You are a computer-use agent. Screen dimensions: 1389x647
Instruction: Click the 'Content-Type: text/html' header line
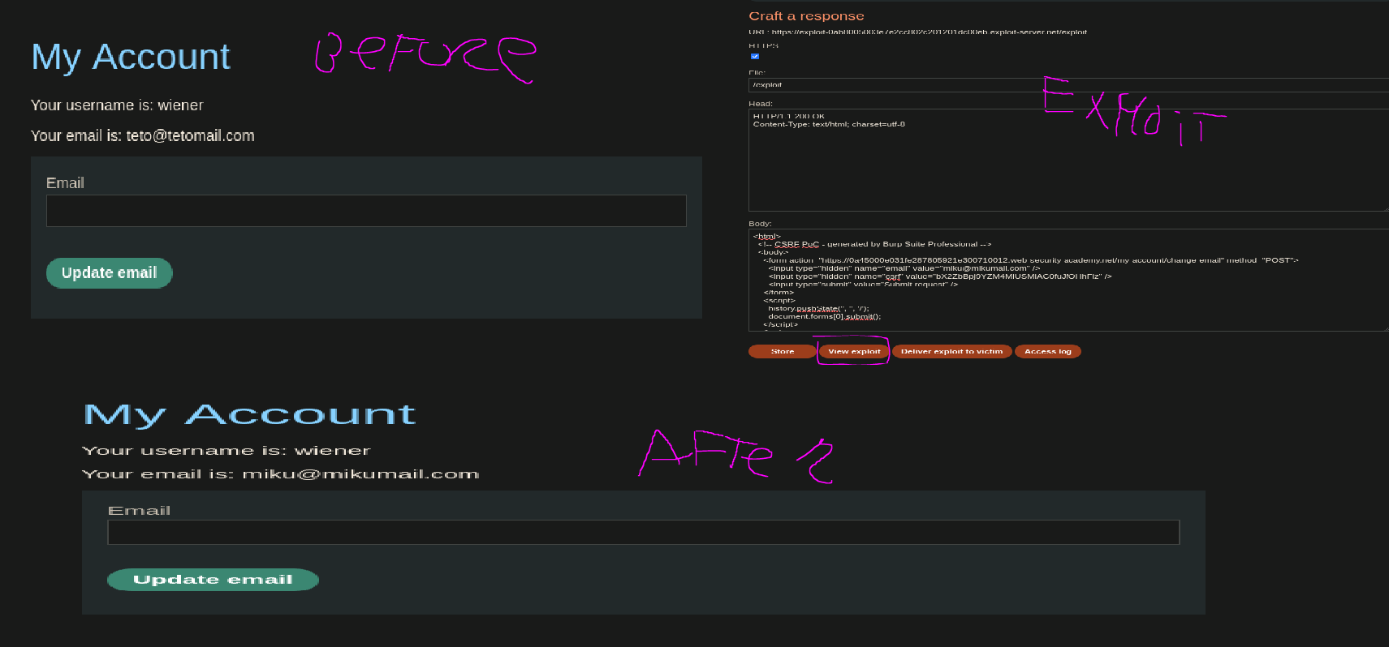coord(829,125)
